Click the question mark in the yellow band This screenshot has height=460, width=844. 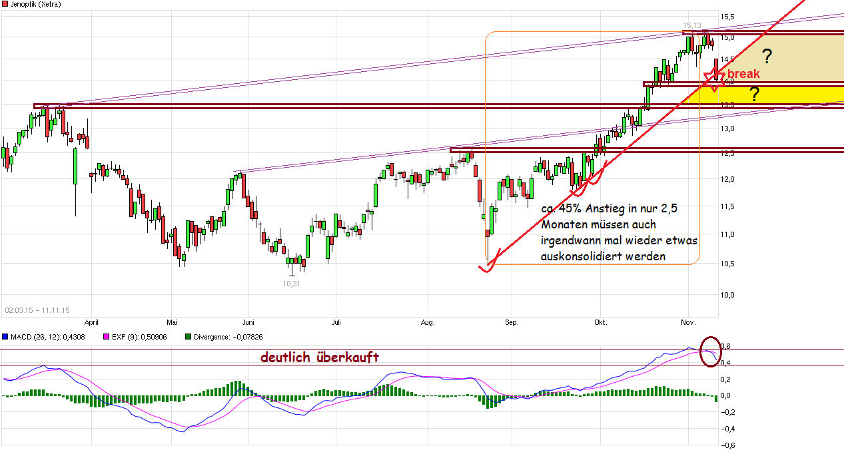pyautogui.click(x=753, y=95)
